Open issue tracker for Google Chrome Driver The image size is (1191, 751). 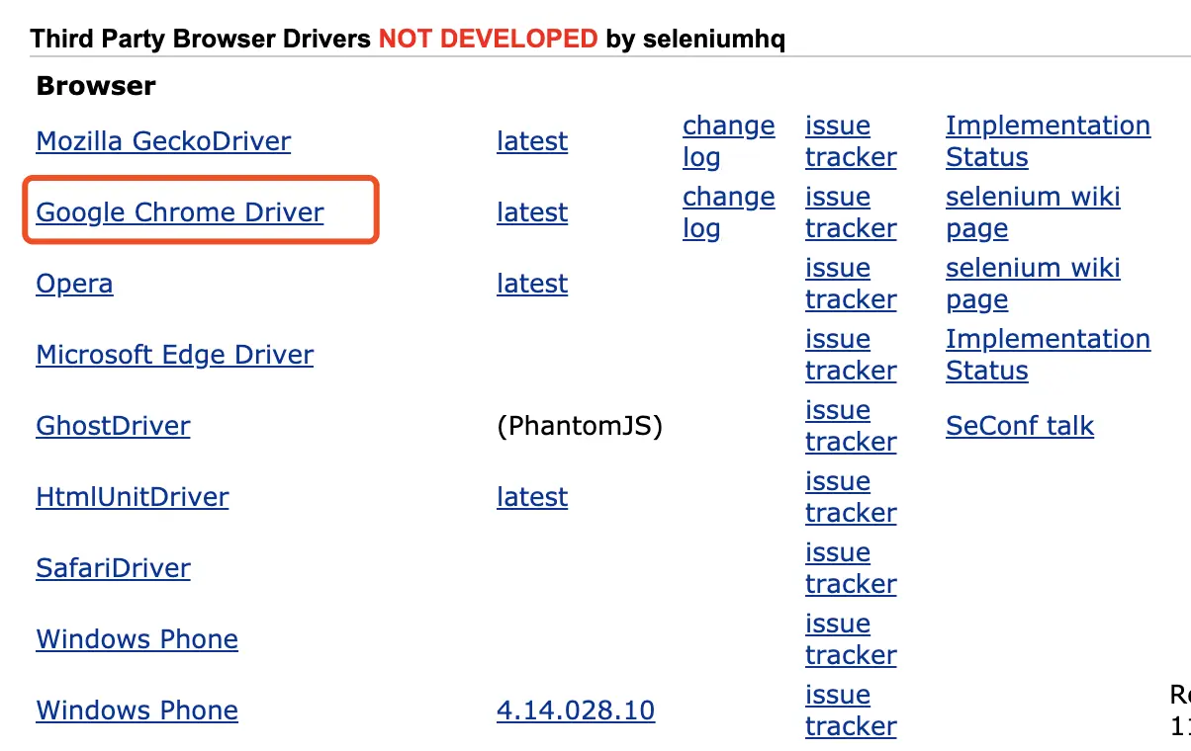[x=851, y=212]
